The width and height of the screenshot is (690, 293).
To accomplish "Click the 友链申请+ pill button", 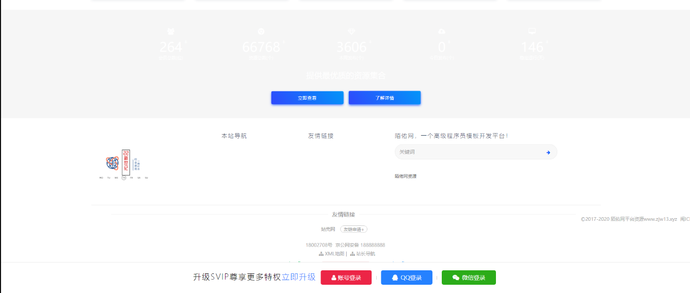I will (x=354, y=229).
